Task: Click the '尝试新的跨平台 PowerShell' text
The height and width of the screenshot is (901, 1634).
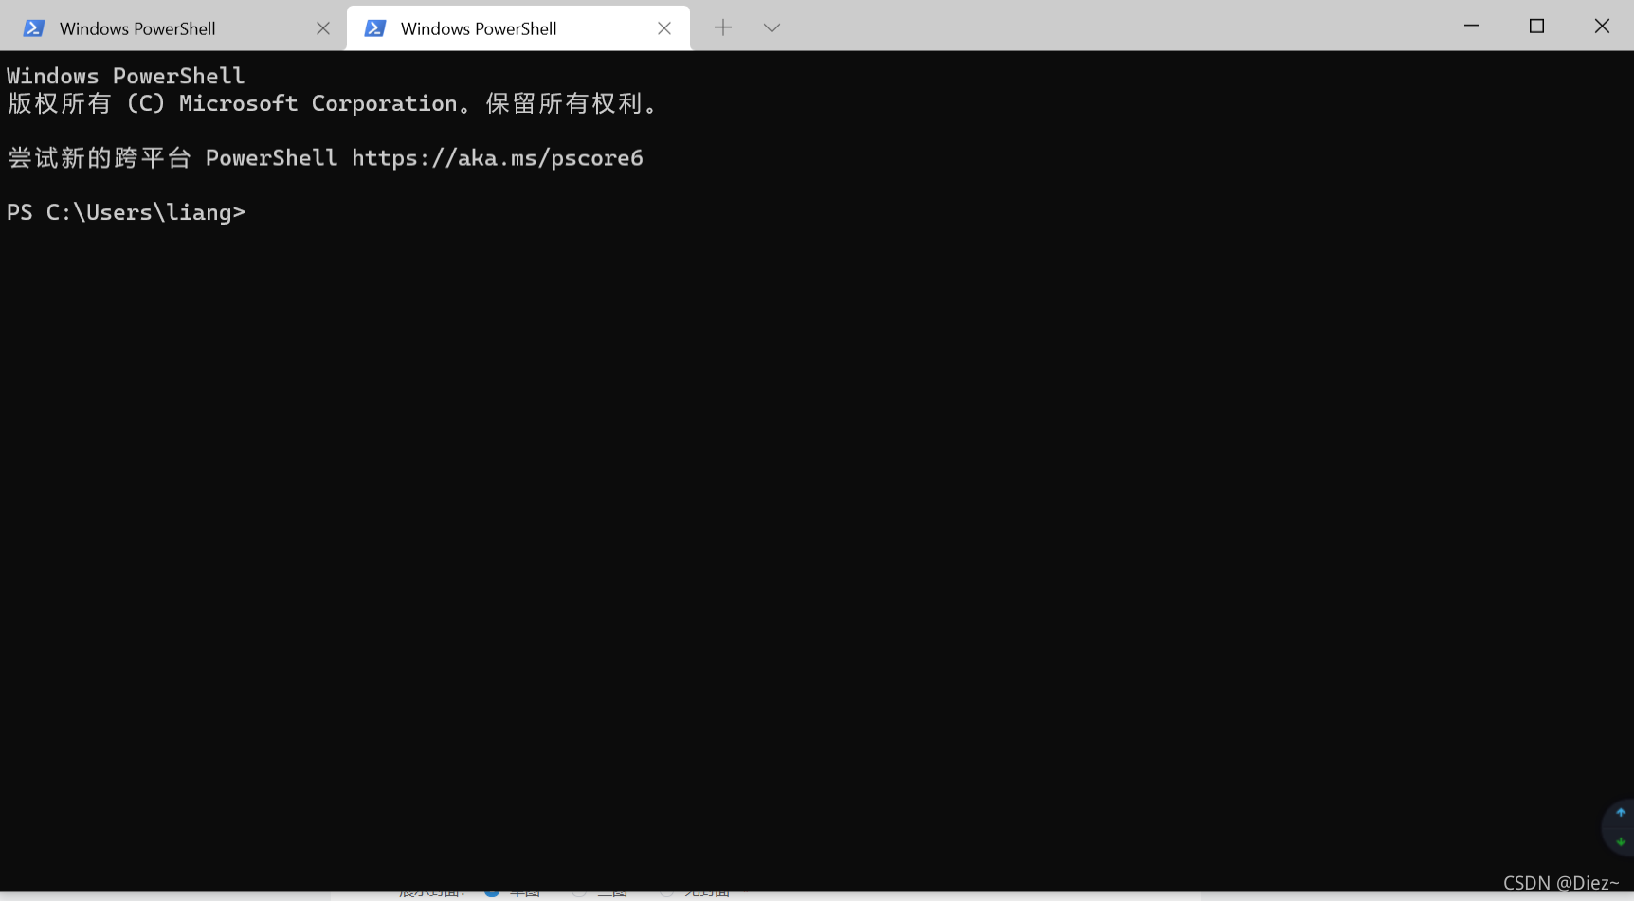Action: coord(172,157)
